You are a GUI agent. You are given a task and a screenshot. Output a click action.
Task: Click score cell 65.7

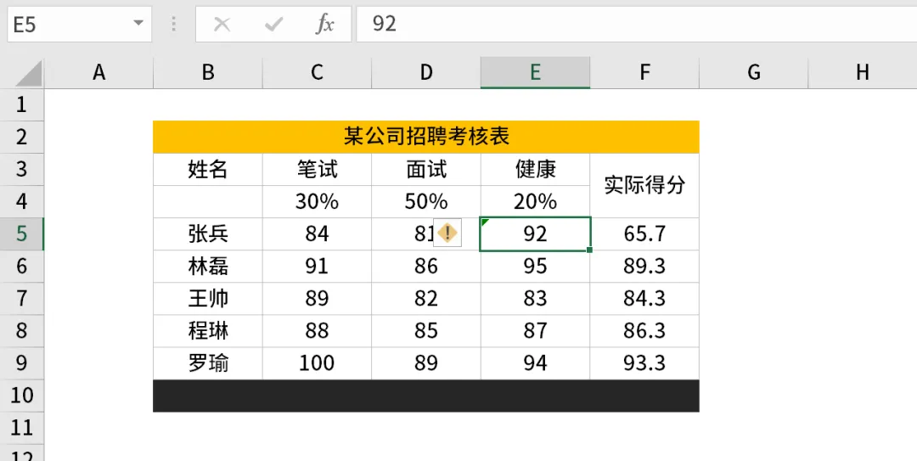644,234
